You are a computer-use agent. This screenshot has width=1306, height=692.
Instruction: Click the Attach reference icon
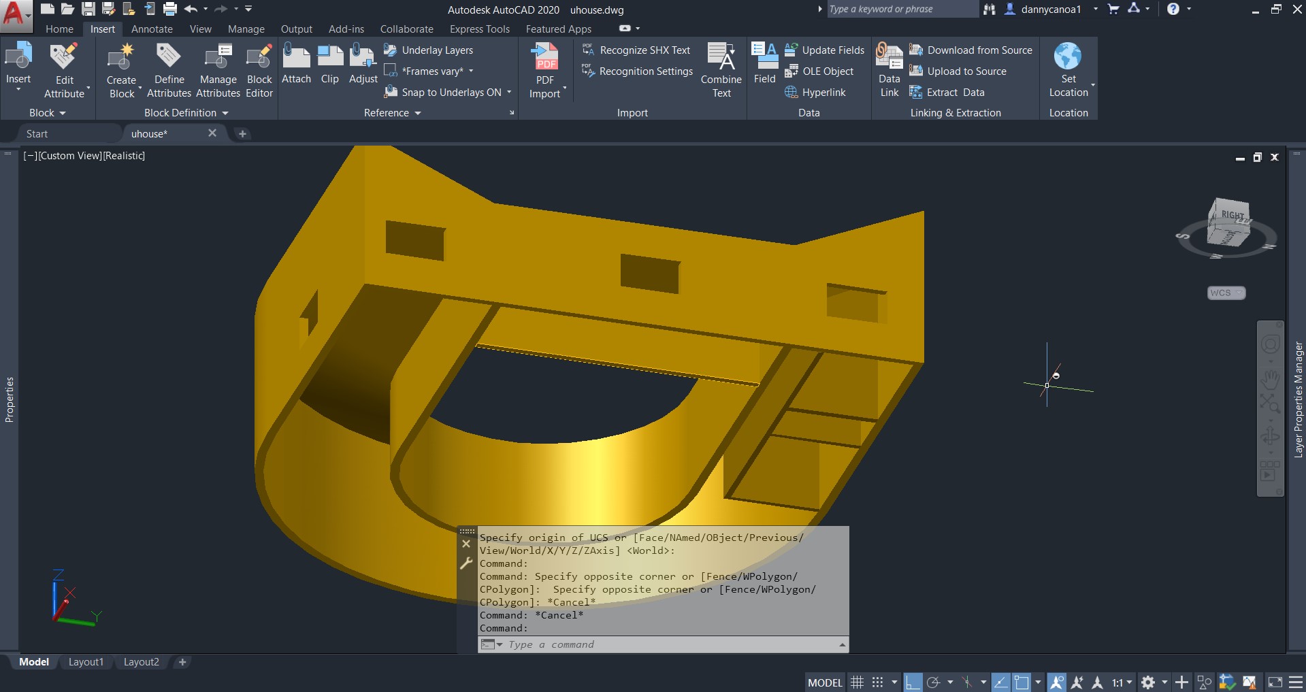tap(296, 56)
